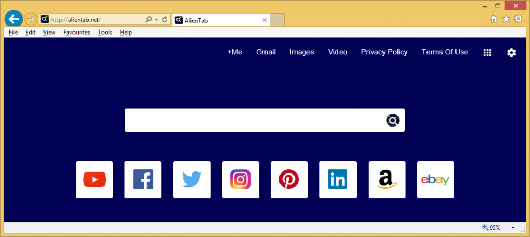530x237 pixels.
Task: Open the Twitter shortcut tile
Action: 192,180
